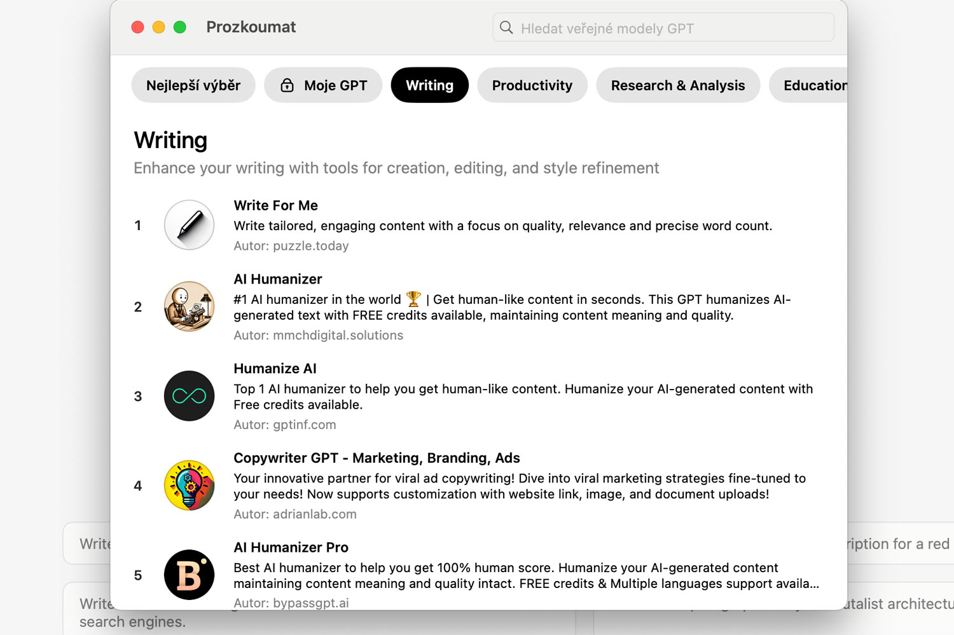Image resolution: width=954 pixels, height=635 pixels.
Task: Select the Productivity category tab
Action: click(x=532, y=85)
